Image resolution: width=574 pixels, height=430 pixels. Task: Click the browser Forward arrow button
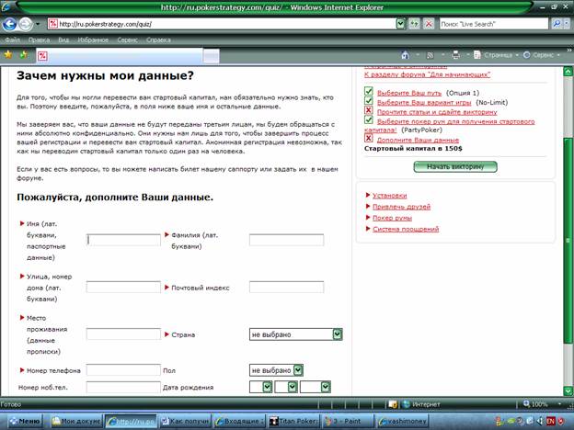(x=25, y=24)
